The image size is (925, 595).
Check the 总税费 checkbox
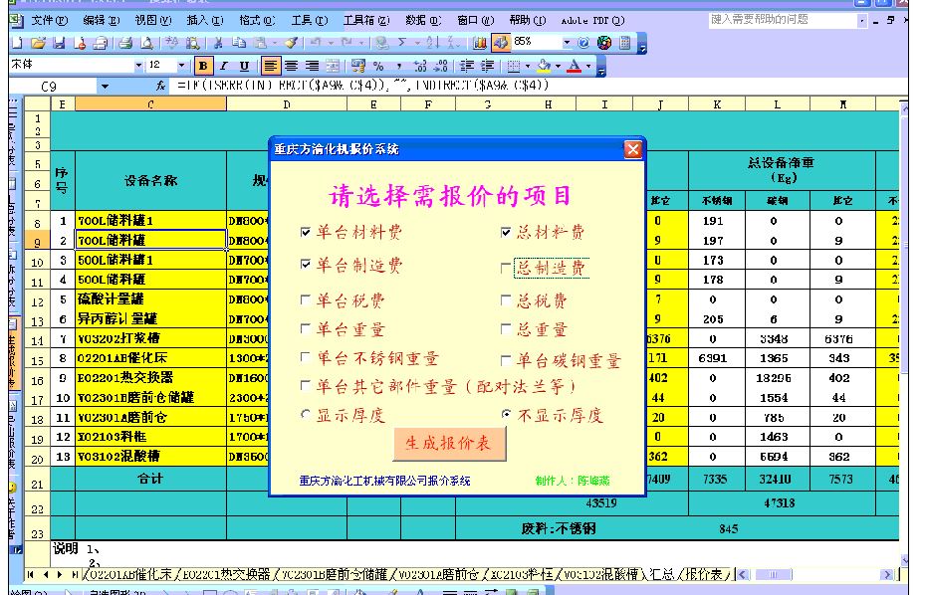point(506,300)
